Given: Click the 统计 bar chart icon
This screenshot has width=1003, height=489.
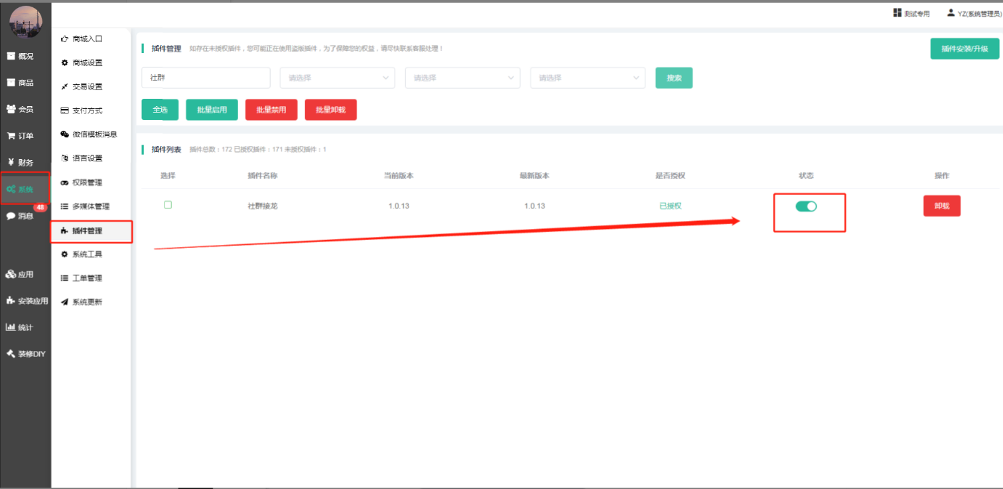Looking at the screenshot, I should click(11, 327).
